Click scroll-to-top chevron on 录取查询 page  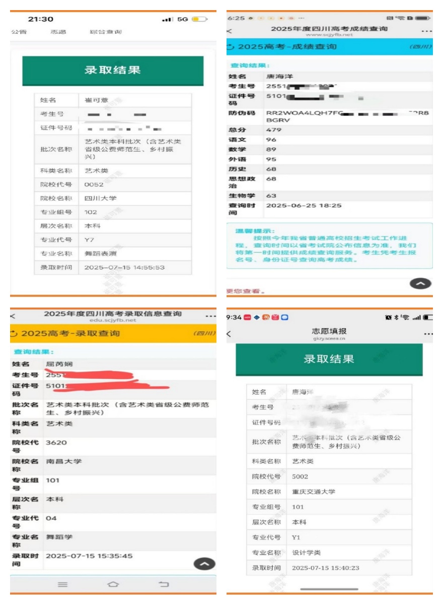(x=204, y=564)
